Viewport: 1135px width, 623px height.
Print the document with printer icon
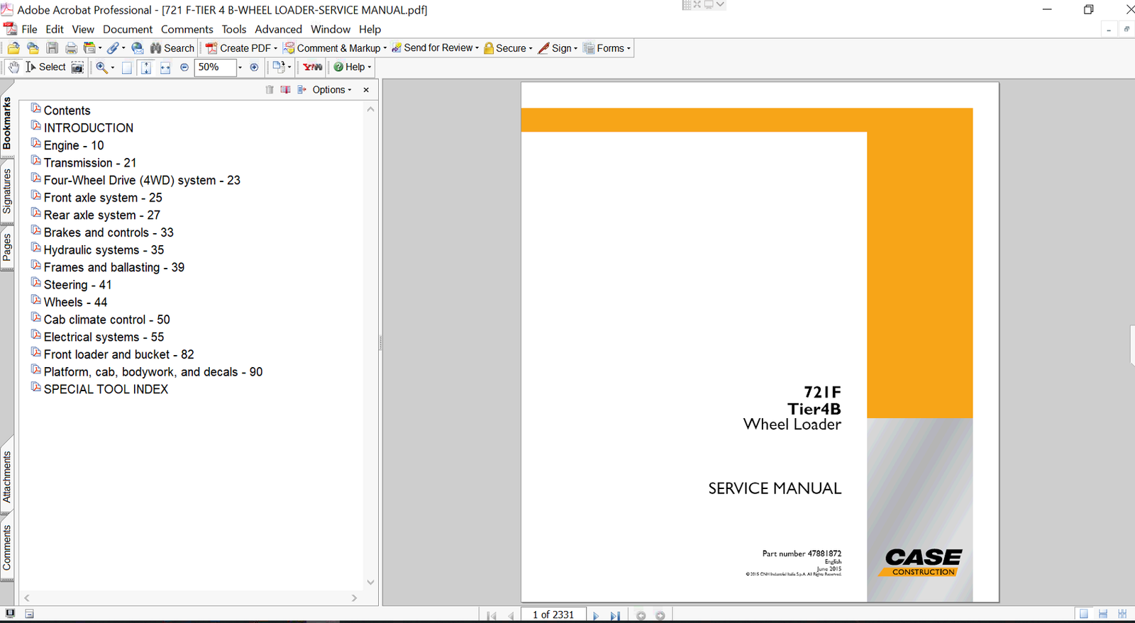point(71,48)
